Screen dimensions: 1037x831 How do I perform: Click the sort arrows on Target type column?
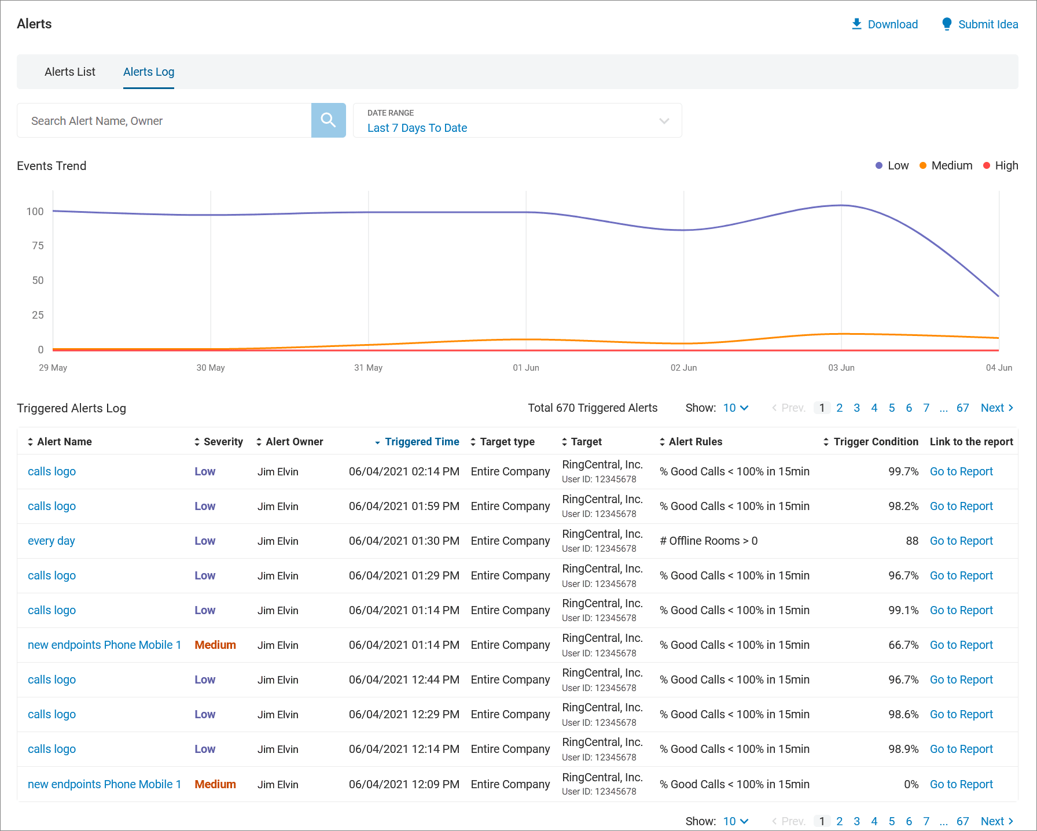pos(473,441)
